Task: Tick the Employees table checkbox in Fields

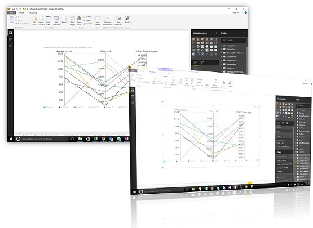Action: pos(224,64)
